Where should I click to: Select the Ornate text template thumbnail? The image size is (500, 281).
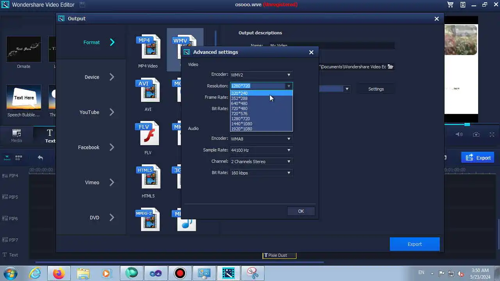(x=24, y=49)
